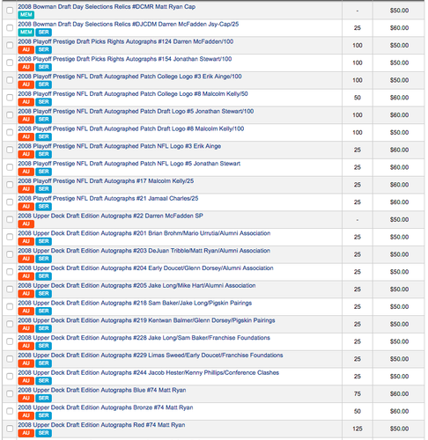Click MEM badge under Darren McFadden Jsy-Cap/25
Screen dimensions: 428x440
(26, 33)
